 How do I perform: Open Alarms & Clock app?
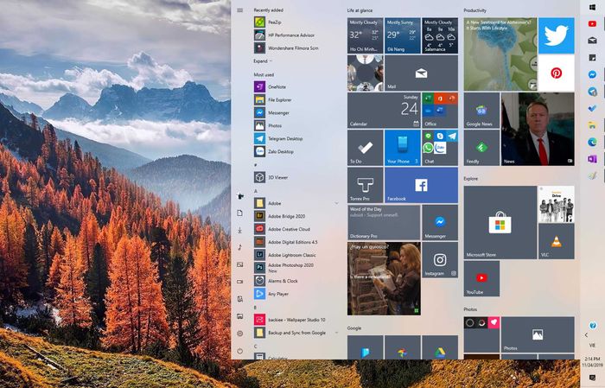(296, 281)
